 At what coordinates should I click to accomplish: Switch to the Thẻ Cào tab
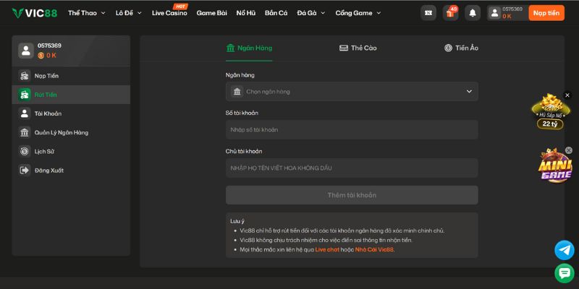[x=358, y=48]
